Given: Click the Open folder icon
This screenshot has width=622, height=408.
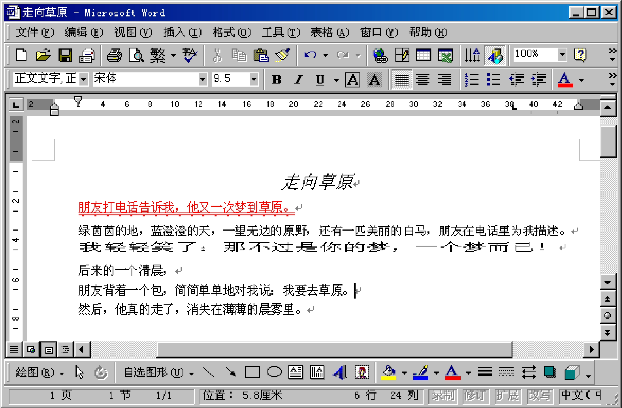Looking at the screenshot, I should point(43,55).
